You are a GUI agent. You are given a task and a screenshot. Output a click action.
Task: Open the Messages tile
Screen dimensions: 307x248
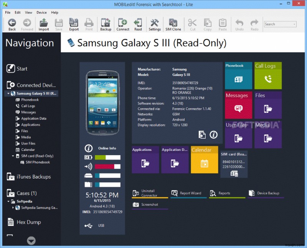pyautogui.click(x=238, y=105)
